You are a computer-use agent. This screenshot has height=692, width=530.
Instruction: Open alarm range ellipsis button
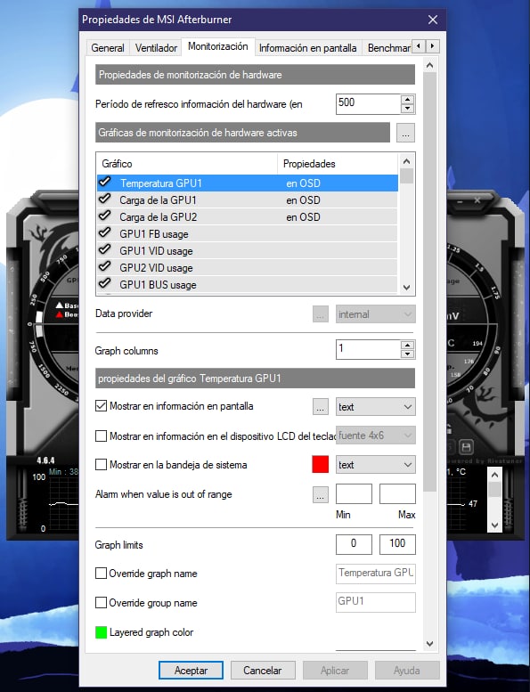click(321, 494)
